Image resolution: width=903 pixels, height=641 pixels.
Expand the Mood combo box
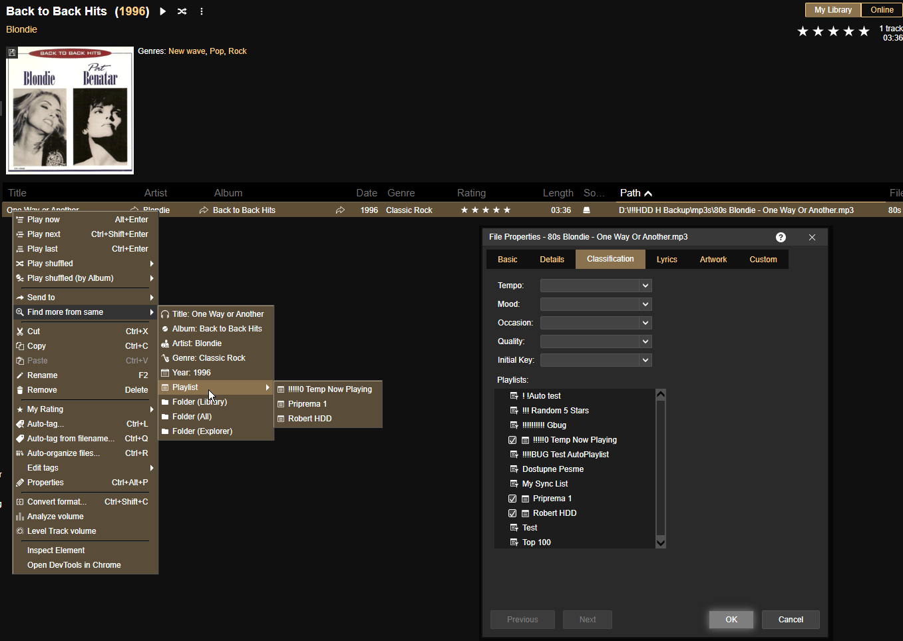(x=644, y=304)
